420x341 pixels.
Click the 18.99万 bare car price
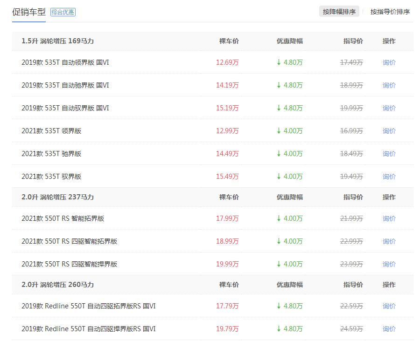click(227, 241)
